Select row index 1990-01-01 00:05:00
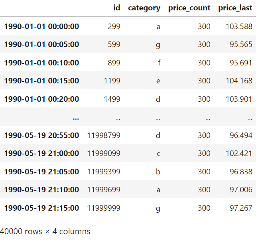The width and height of the screenshot is (260, 243). point(41,44)
